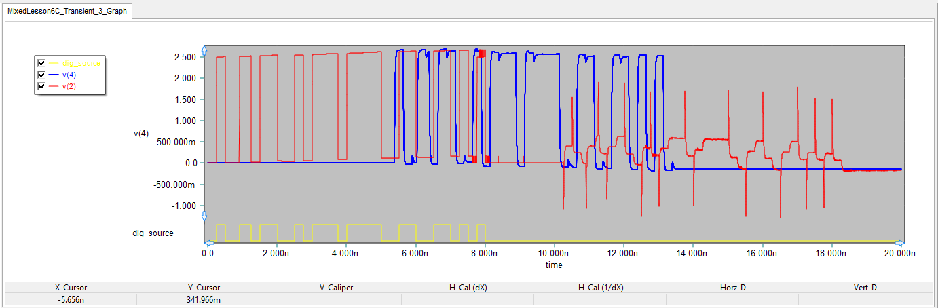Click the top vertical caliper handle on the Y axis
The image size is (938, 308).
(204, 51)
